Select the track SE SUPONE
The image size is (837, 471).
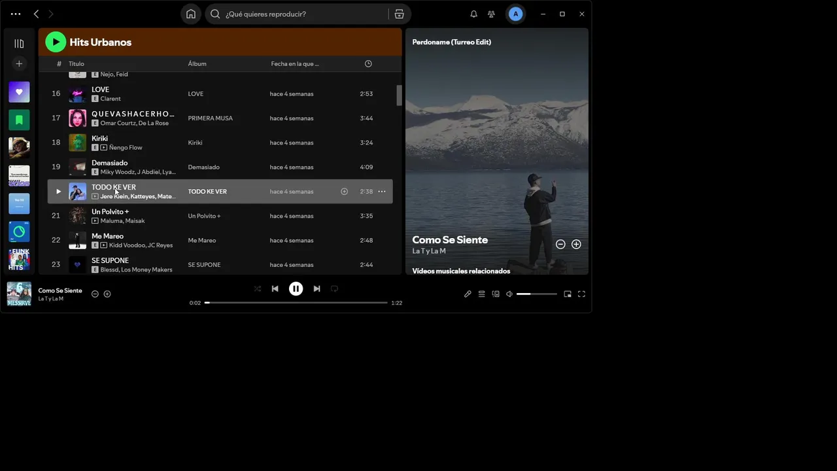[110, 260]
